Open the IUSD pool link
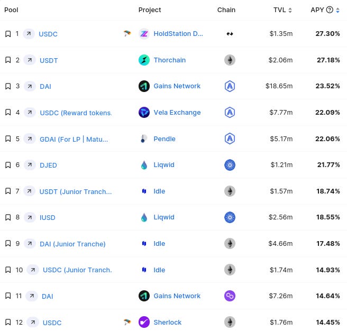 click(x=48, y=217)
